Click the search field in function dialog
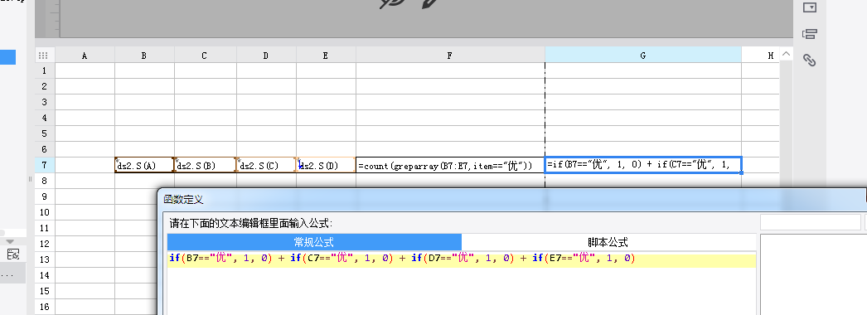 (810, 222)
